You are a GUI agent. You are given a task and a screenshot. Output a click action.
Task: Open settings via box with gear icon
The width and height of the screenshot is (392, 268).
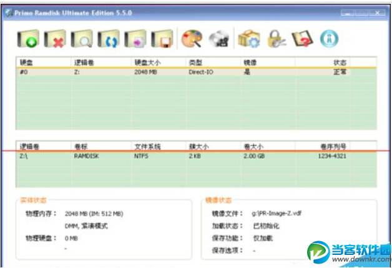click(249, 39)
